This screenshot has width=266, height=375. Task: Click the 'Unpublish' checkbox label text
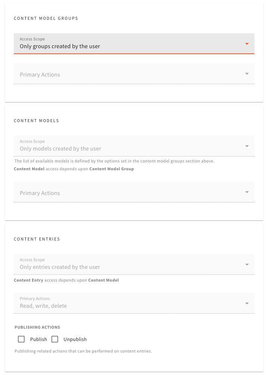[75, 340]
